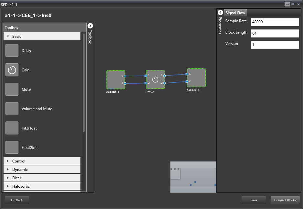Click input pin 2 of Gain_1
Screen dimensions: 303x209
[x=146, y=83]
